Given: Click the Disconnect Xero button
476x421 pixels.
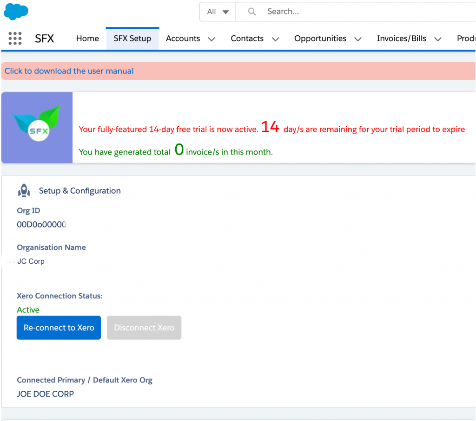Looking at the screenshot, I should point(144,328).
